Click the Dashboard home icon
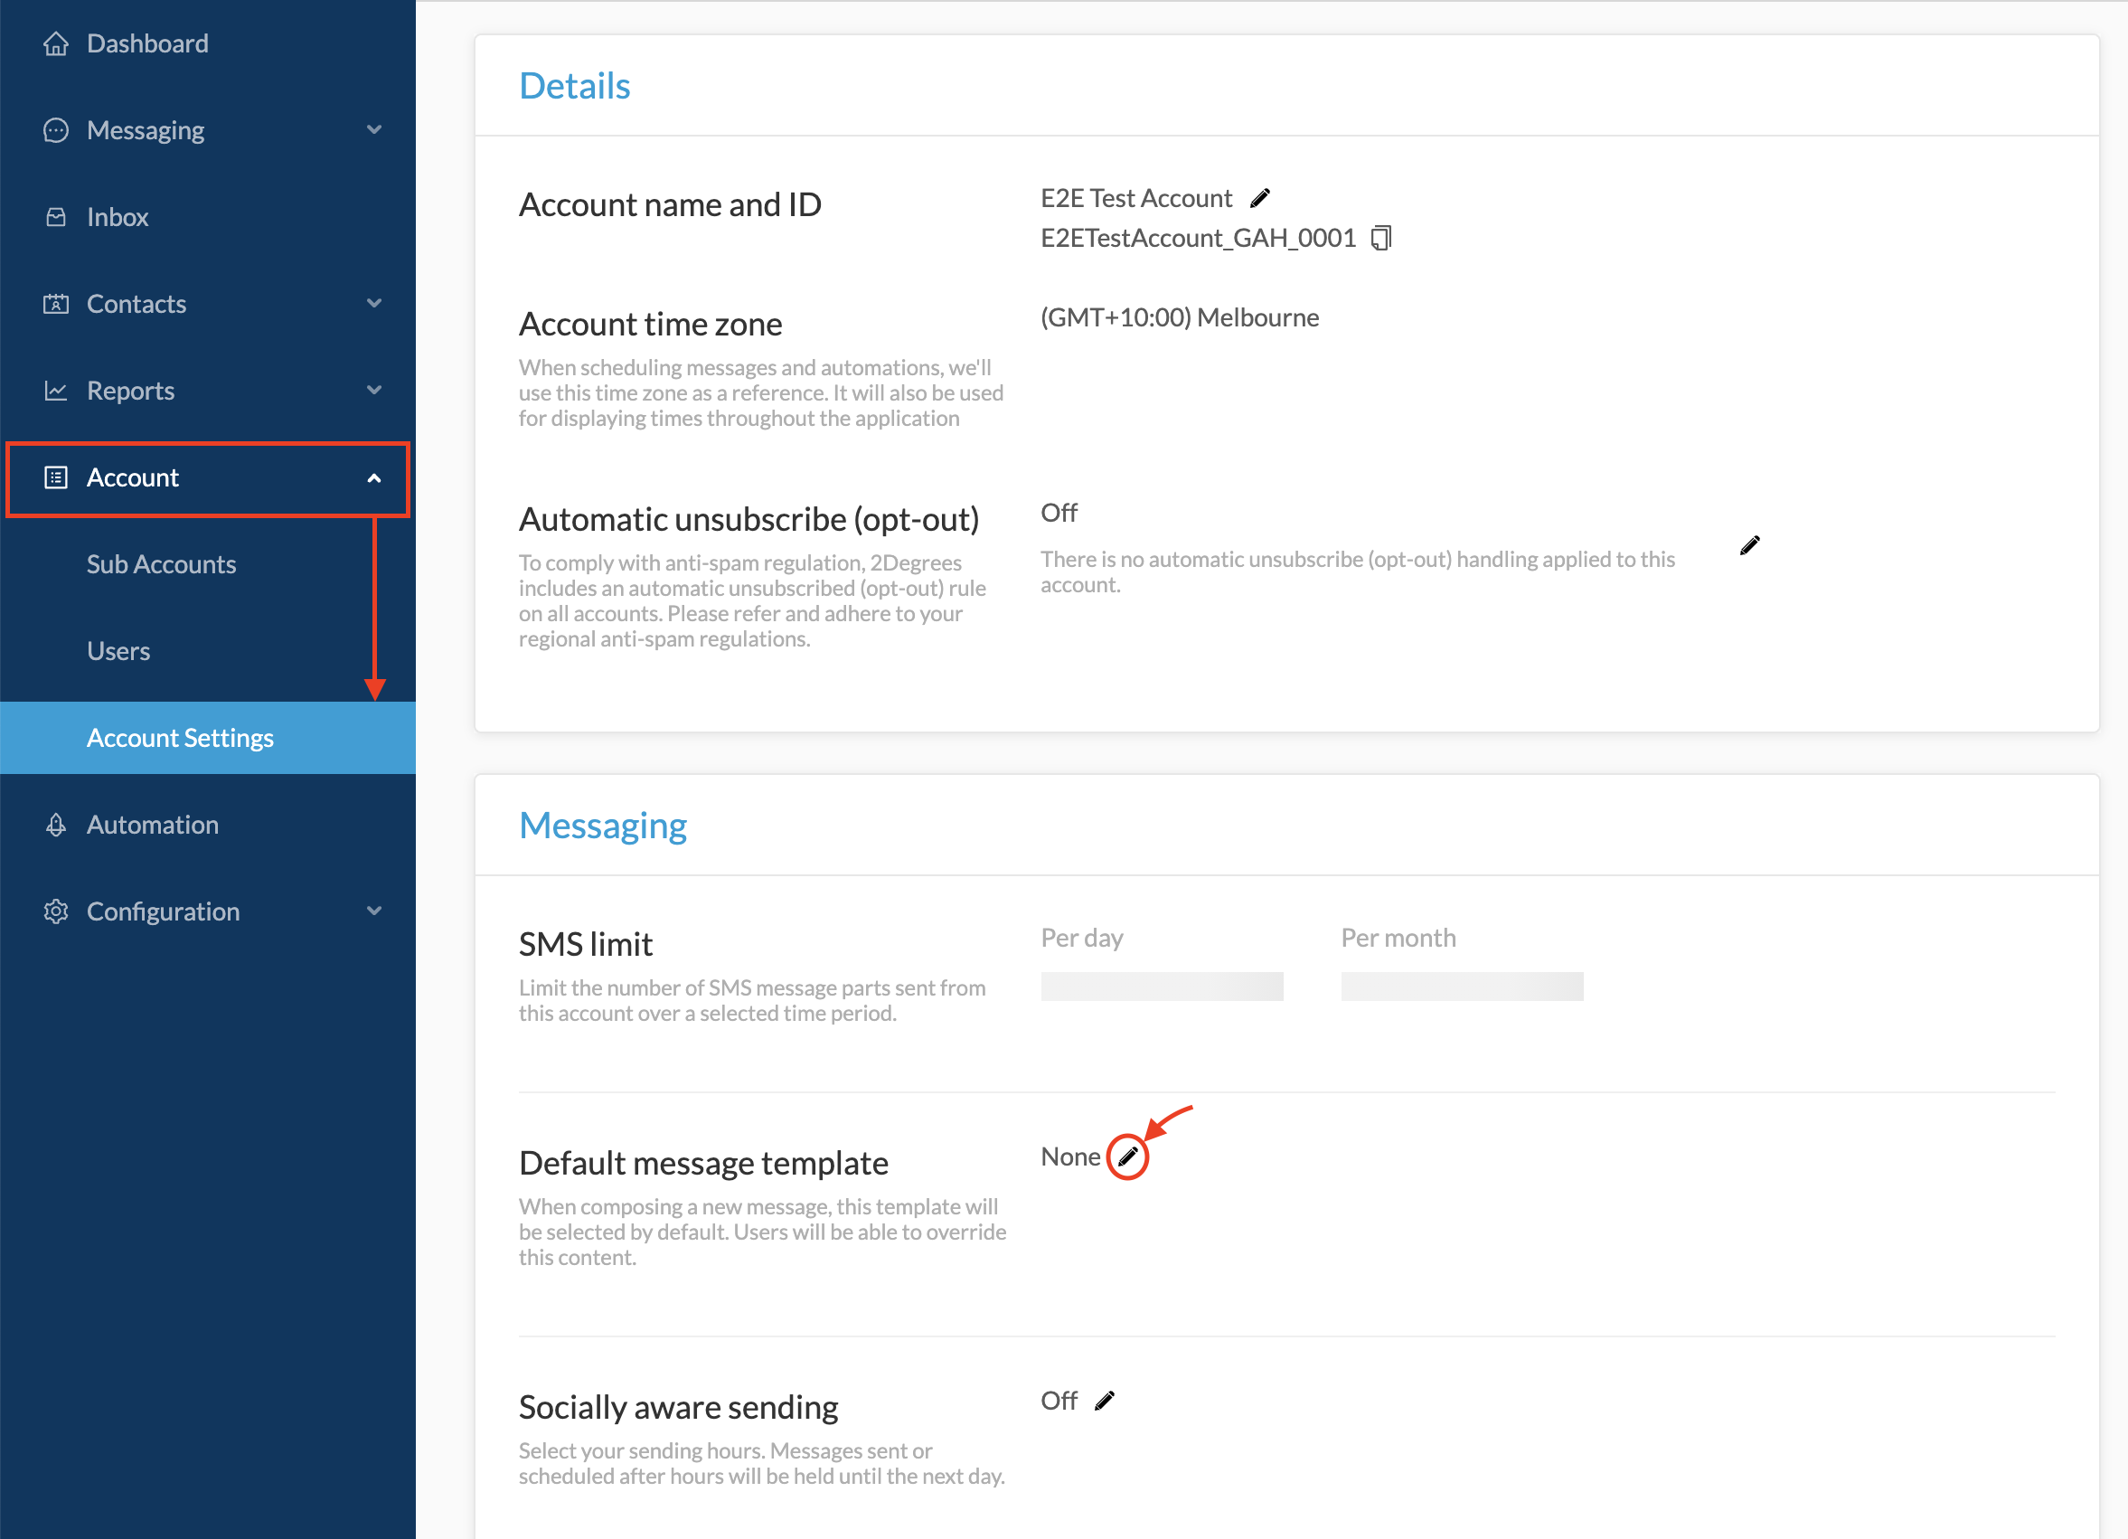This screenshot has height=1539, width=2128. coord(56,43)
